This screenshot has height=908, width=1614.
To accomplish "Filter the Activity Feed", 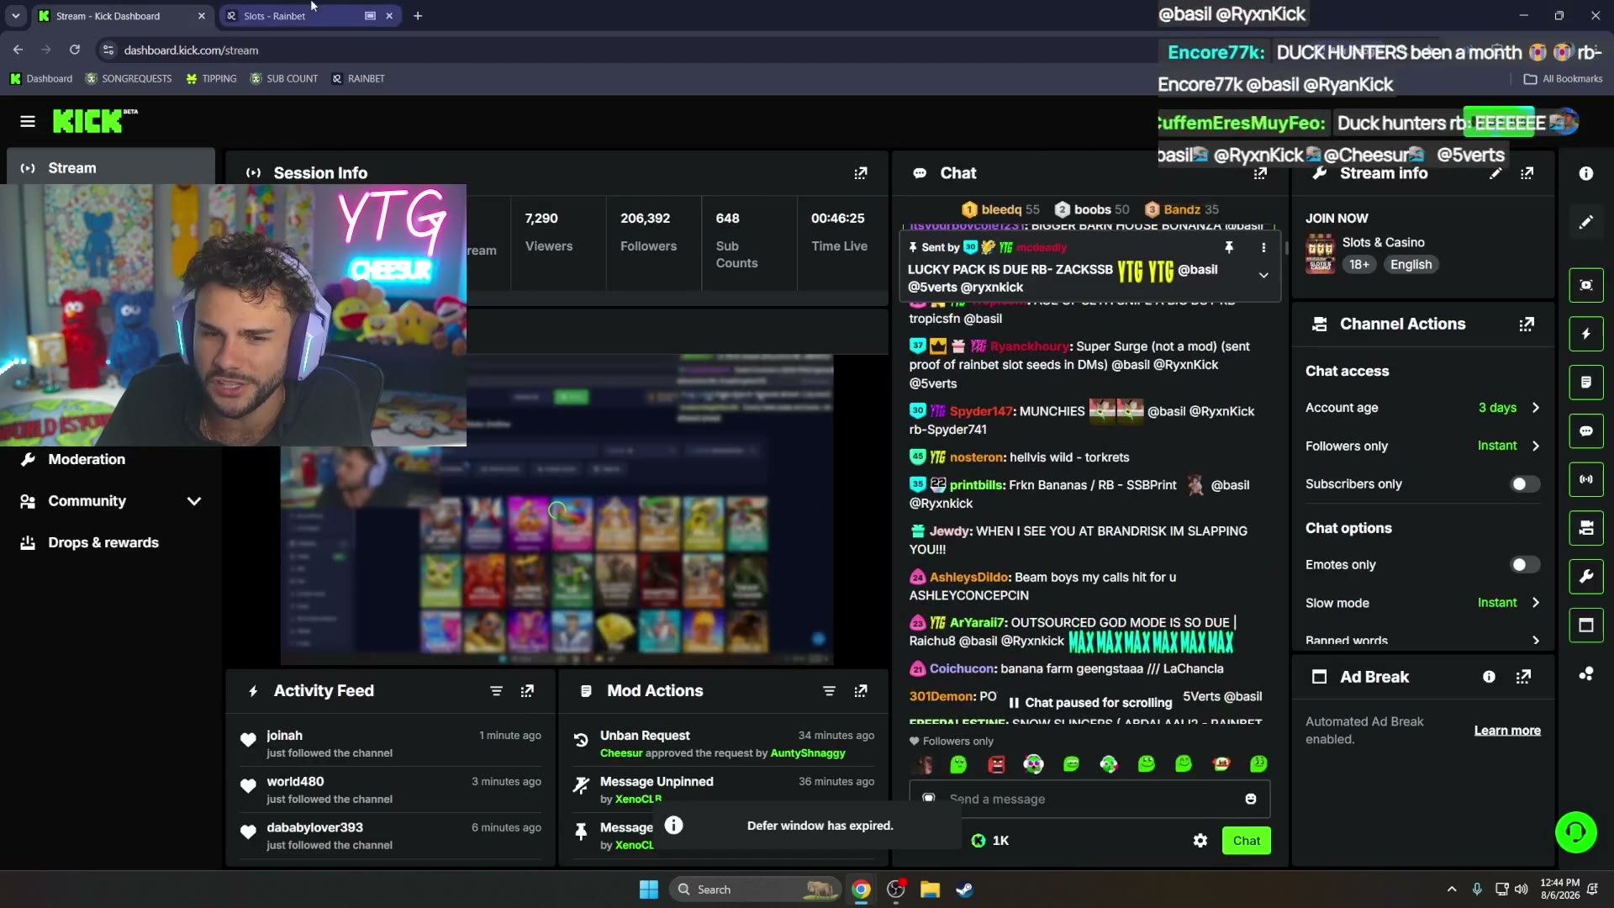I will tap(496, 691).
